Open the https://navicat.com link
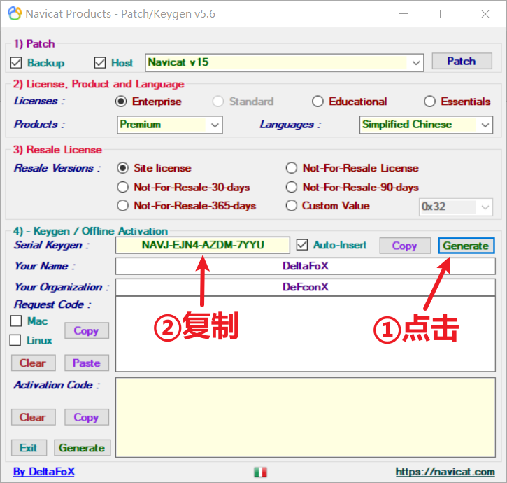The image size is (507, 483). coord(445,472)
